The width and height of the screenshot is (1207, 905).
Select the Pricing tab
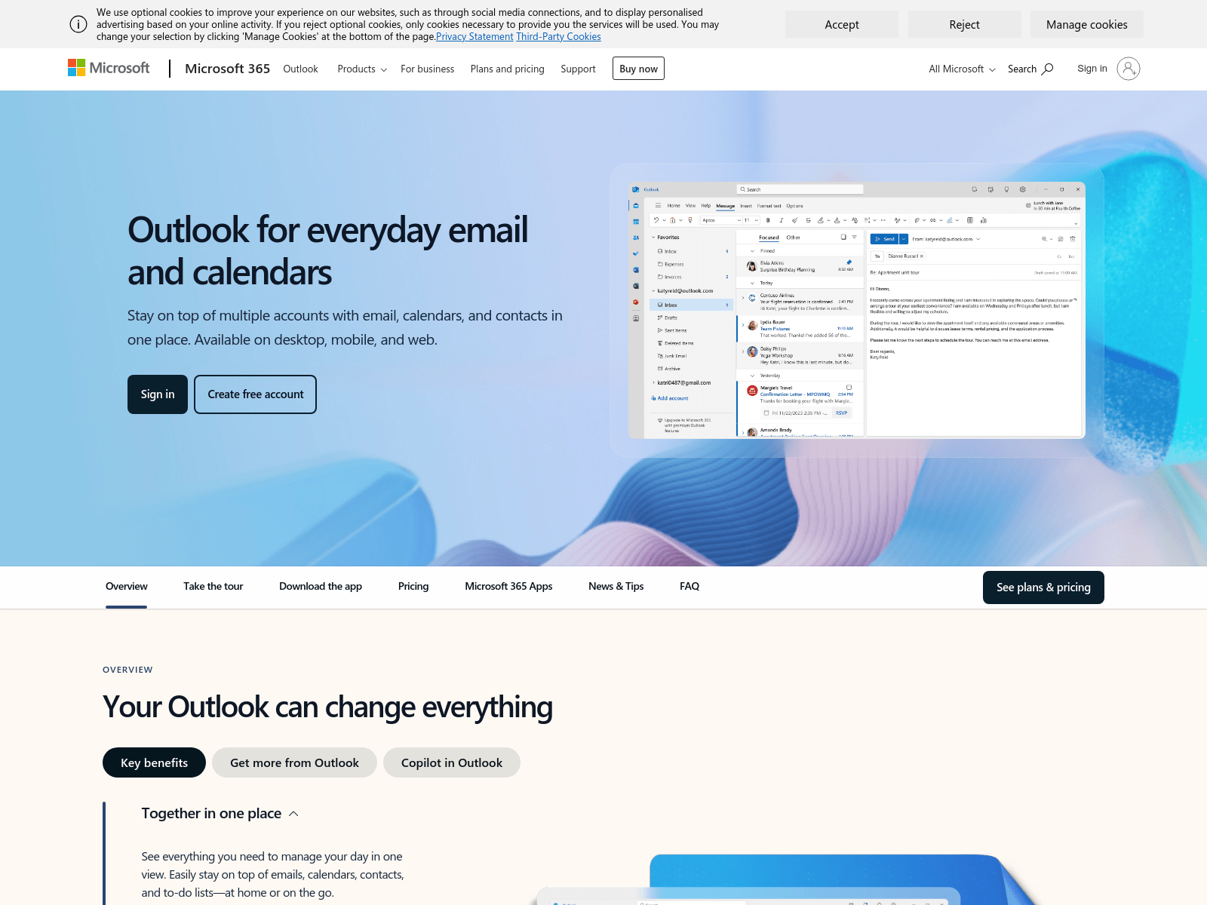point(413,587)
